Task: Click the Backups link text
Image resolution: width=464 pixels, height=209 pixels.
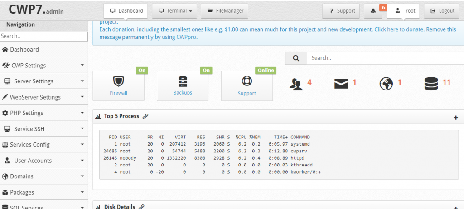Action: click(x=183, y=93)
